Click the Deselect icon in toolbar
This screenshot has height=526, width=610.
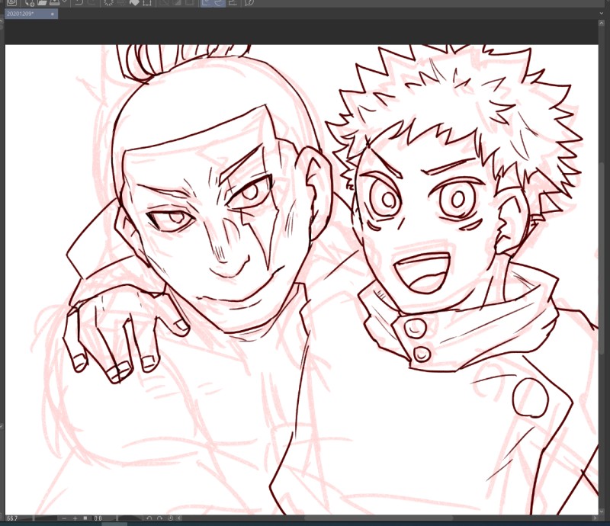click(x=165, y=2)
